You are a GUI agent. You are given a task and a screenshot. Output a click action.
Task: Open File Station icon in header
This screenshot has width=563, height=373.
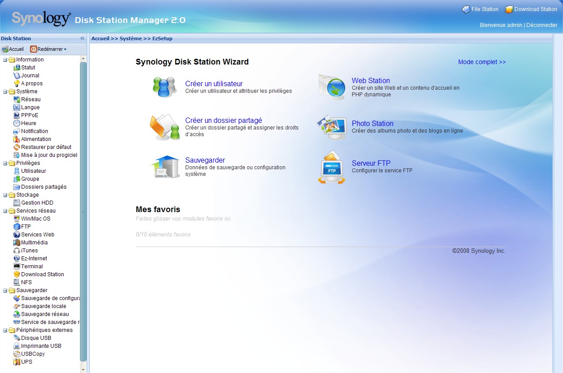point(466,9)
